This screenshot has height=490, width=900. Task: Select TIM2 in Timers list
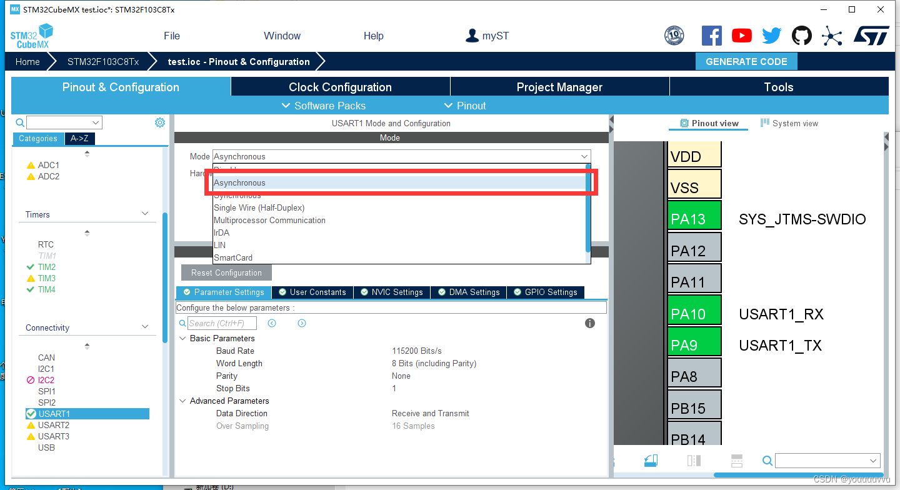pyautogui.click(x=46, y=267)
